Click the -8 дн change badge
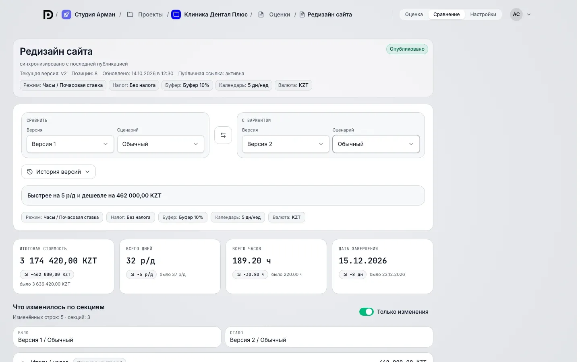Viewport: 580px width, 362px height. [352, 274]
